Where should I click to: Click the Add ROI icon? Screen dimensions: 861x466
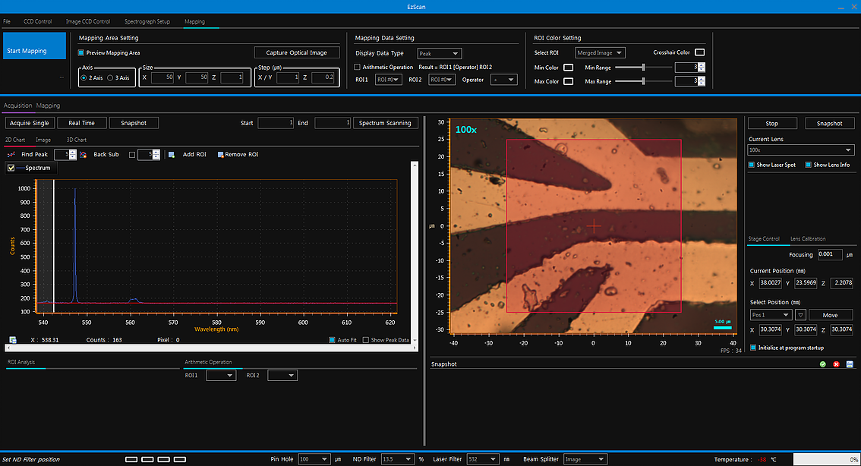(172, 155)
